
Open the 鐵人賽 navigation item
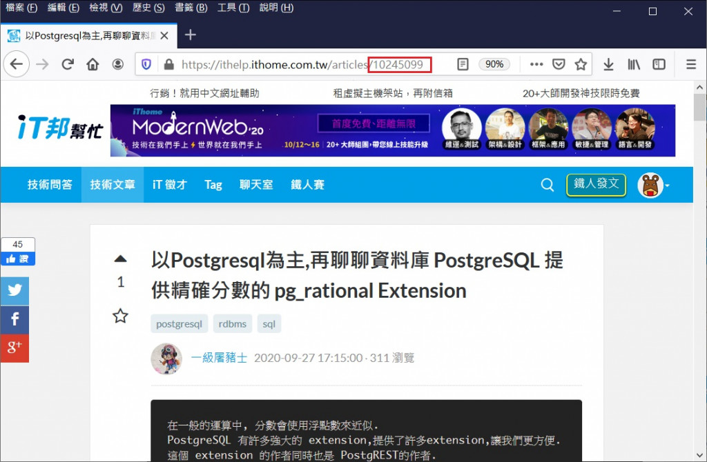pos(307,185)
